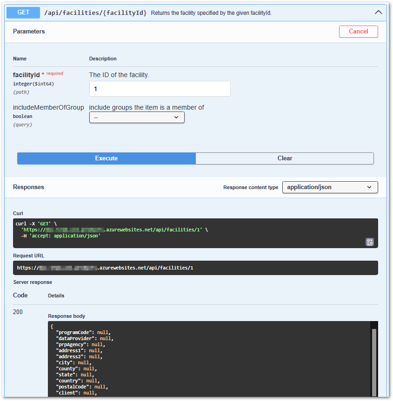Clear the entered parameters
Viewport: 393px width, 401px height.
(284, 158)
